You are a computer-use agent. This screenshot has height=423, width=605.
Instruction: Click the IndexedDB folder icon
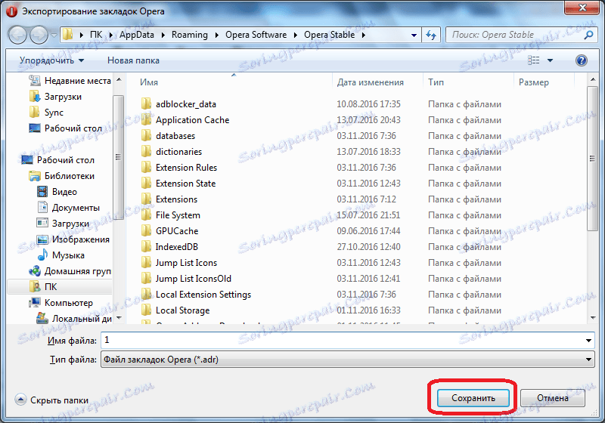[146, 246]
